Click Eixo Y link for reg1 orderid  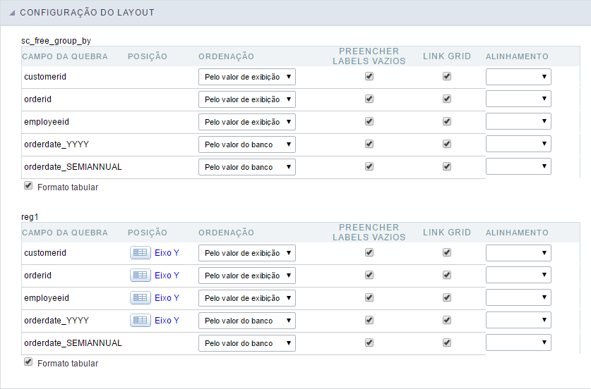click(167, 276)
